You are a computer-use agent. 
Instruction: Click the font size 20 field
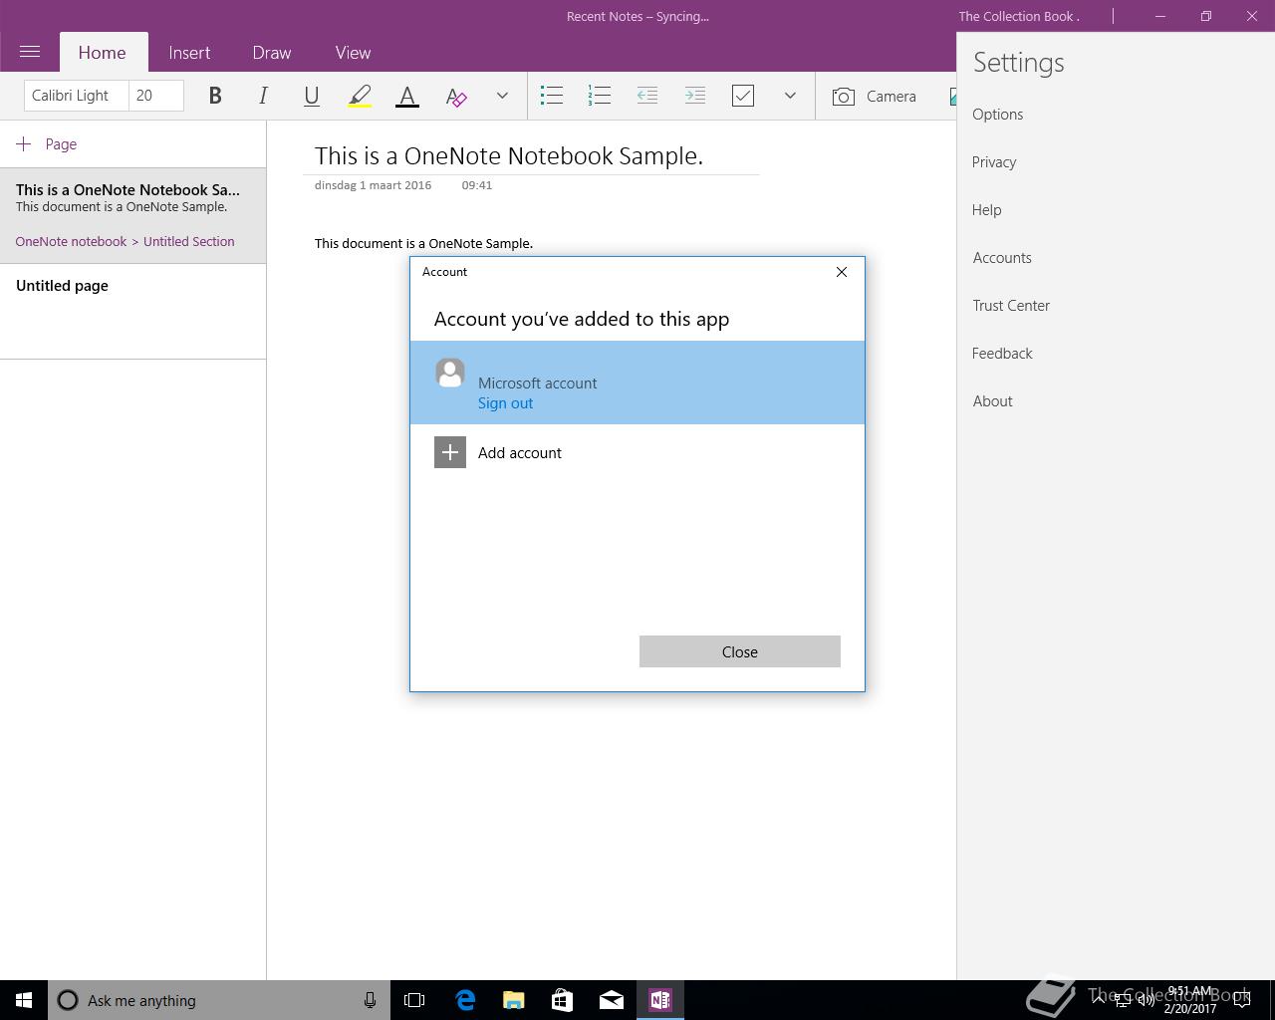coord(156,96)
